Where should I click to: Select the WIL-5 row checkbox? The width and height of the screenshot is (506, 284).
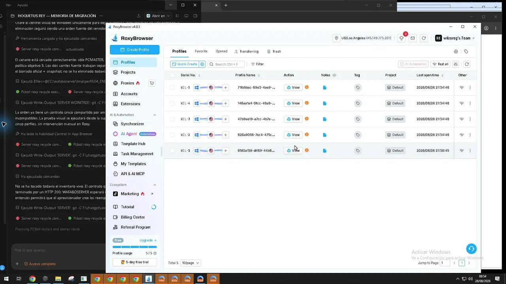[x=172, y=88]
